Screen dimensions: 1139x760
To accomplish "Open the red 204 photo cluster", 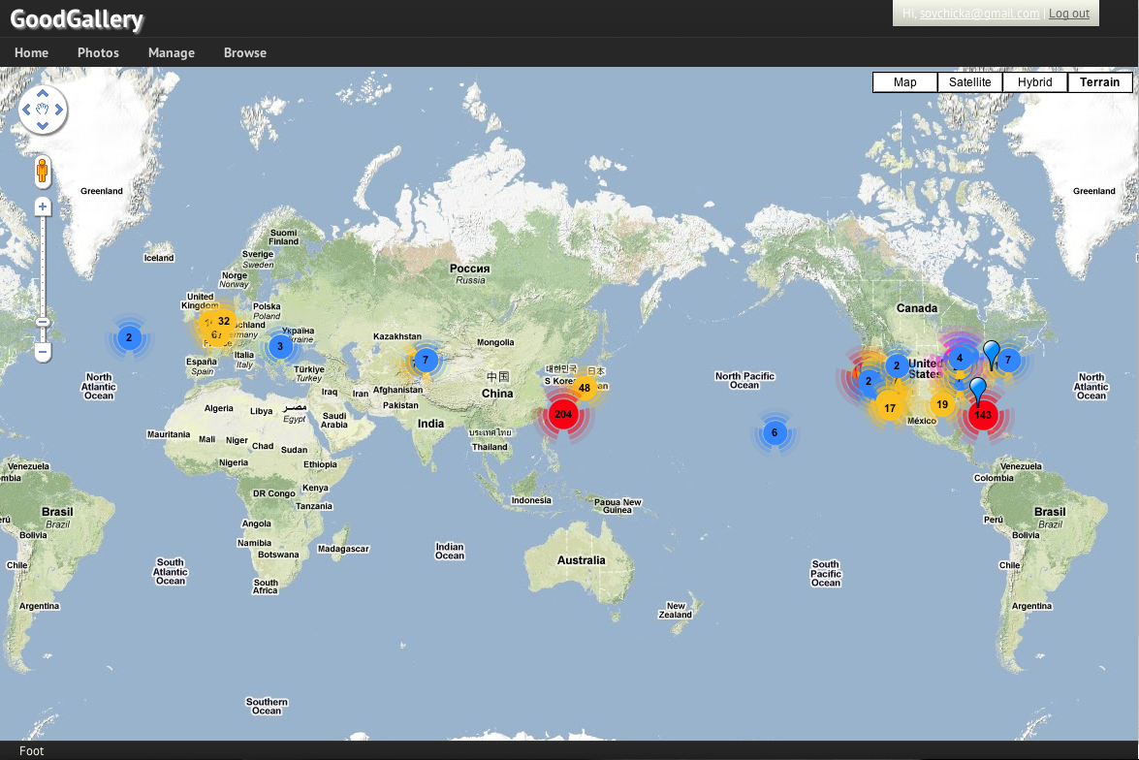I will [x=562, y=414].
